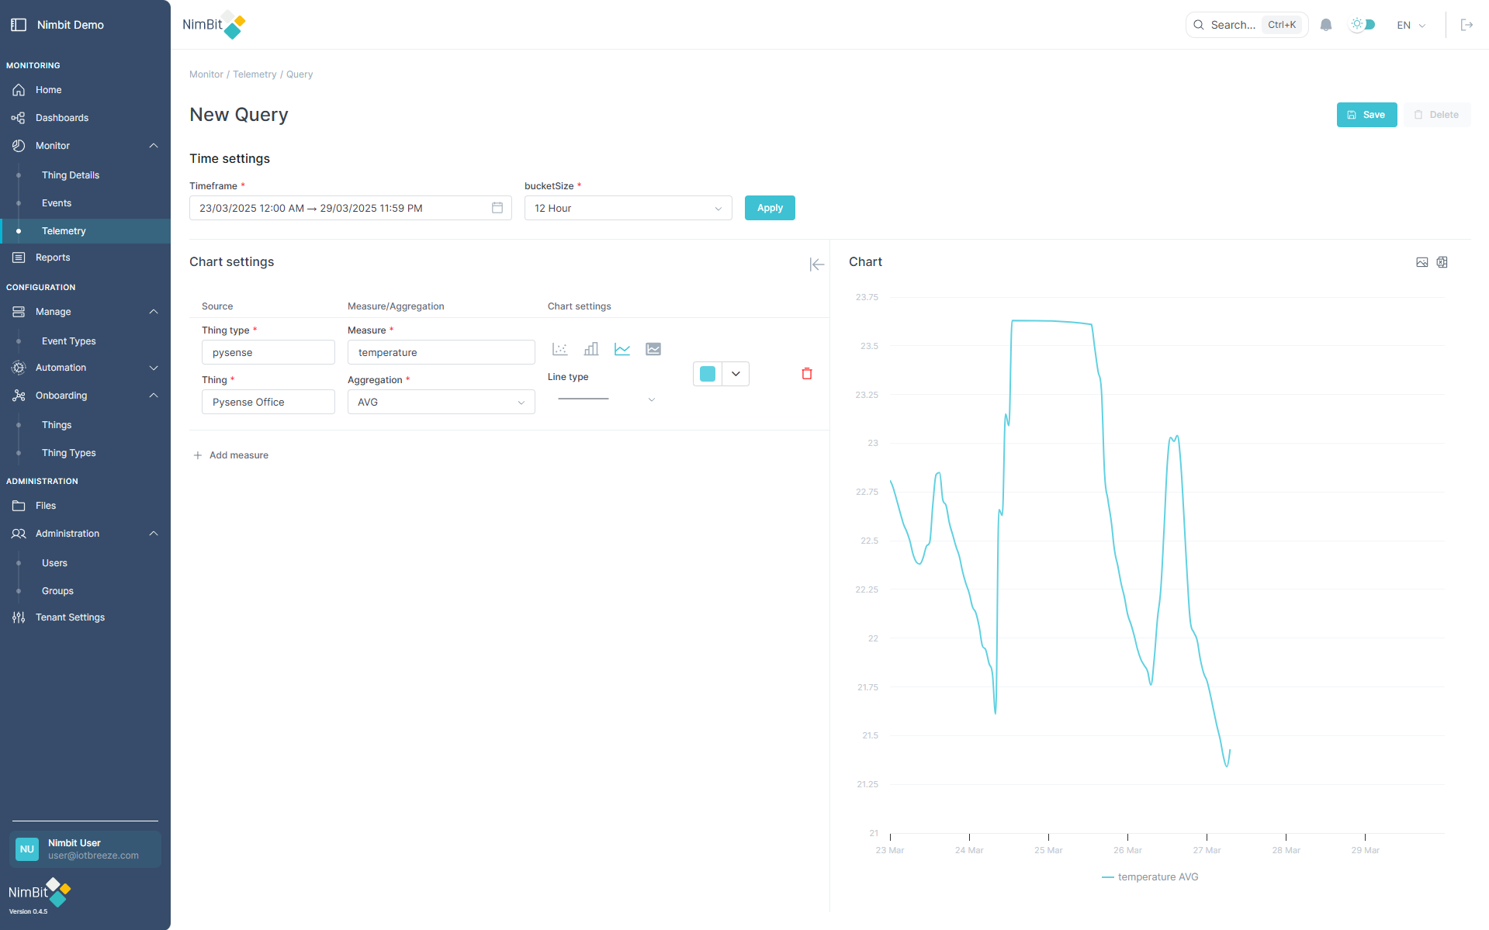Export chart data to Excel

1442,262
